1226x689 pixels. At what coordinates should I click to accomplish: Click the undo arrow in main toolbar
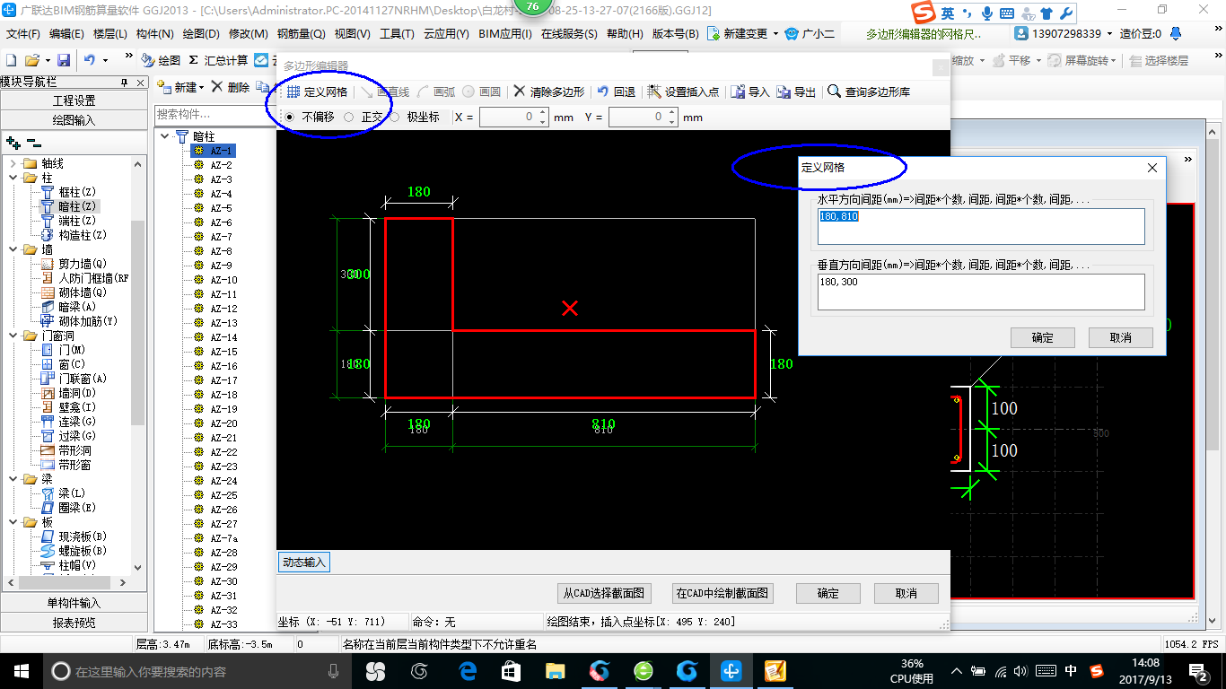(90, 60)
